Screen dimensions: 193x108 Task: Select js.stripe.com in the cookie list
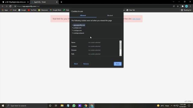tap(77, 28)
